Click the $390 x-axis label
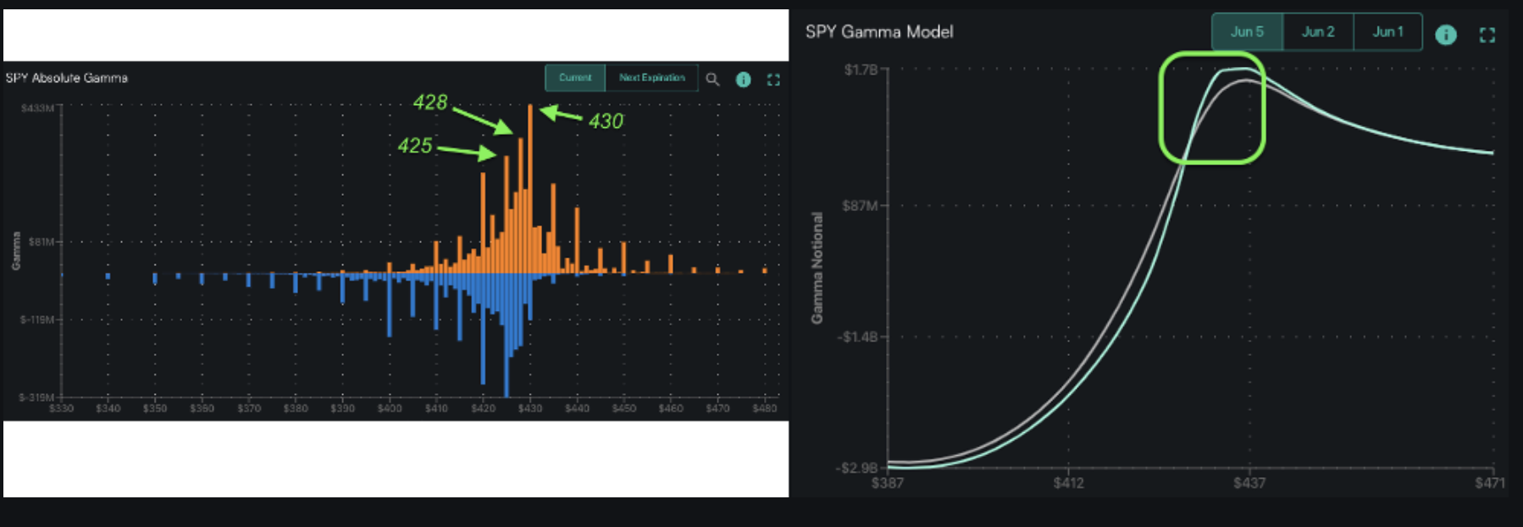 pos(342,408)
